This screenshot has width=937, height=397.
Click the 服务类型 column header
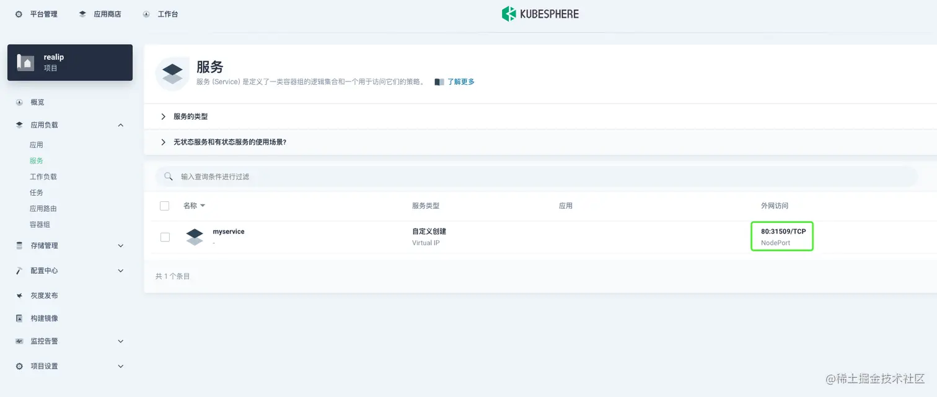(x=426, y=206)
